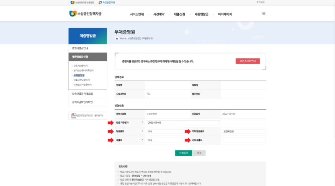This screenshot has height=186, width=335.
Task: Click the 제증명발급 breadcrumb link
Action: click(x=134, y=39)
